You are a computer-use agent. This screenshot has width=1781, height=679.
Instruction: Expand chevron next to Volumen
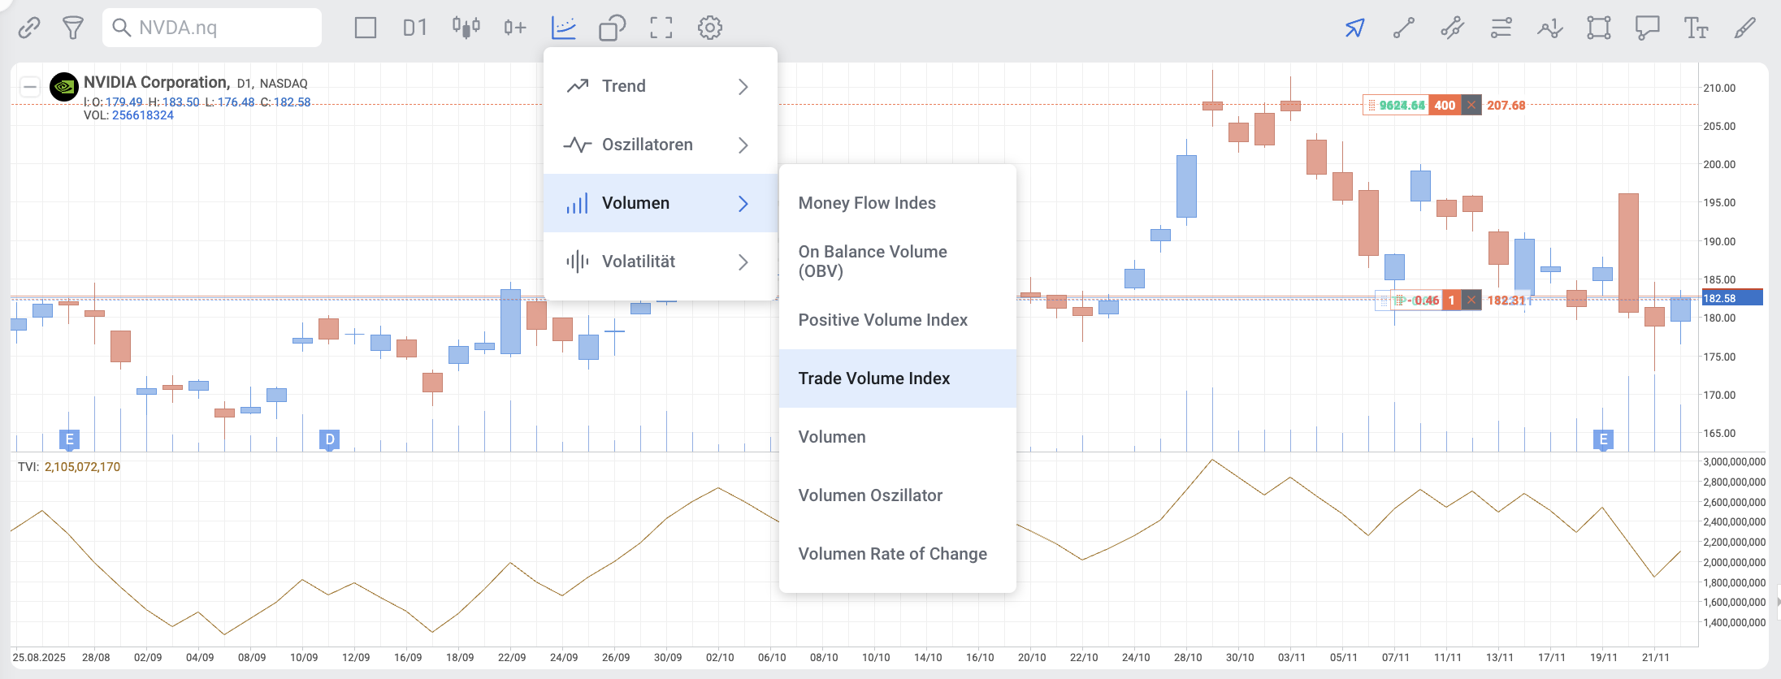pos(743,203)
